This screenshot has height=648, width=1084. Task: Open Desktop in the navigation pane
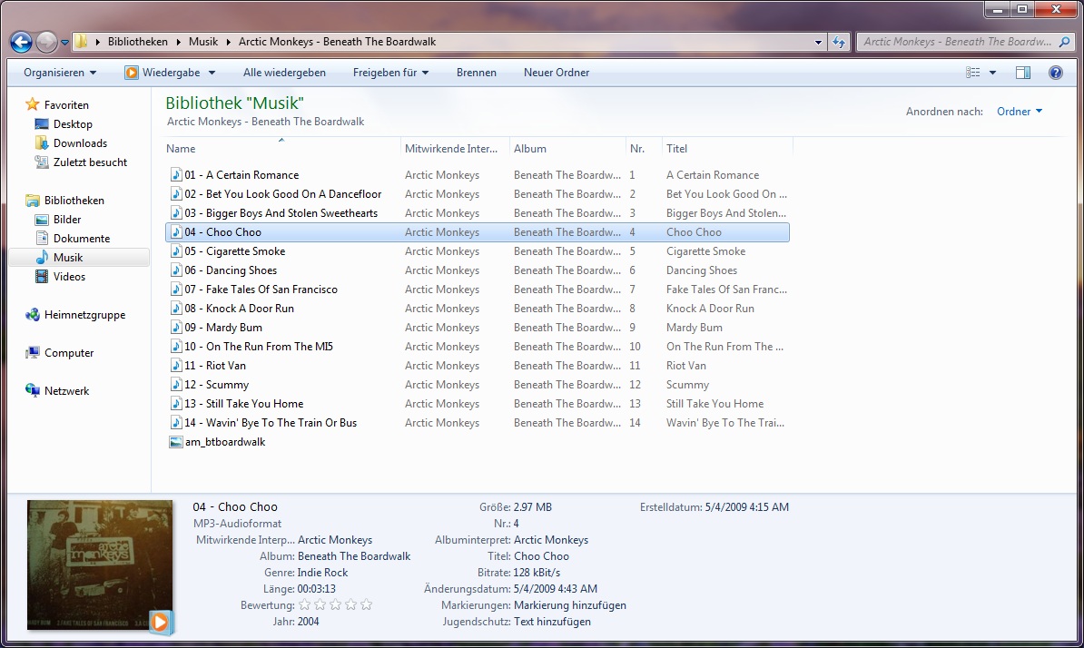[x=73, y=124]
